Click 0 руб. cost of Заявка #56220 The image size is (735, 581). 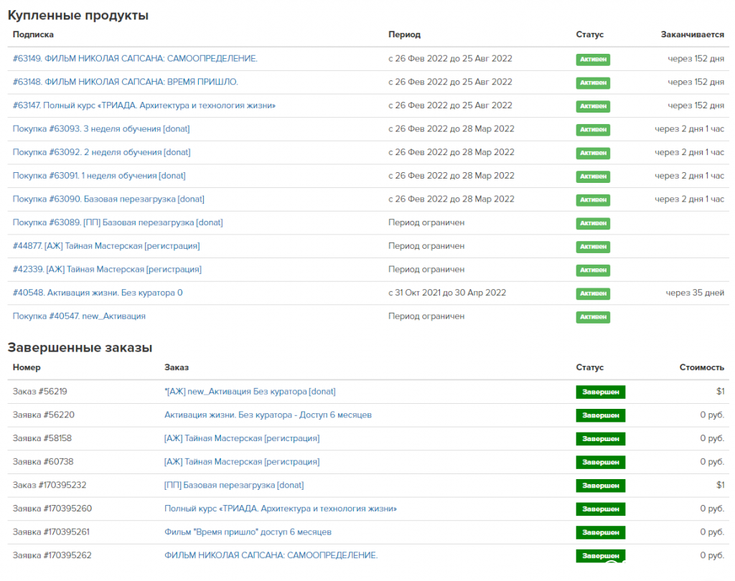click(712, 415)
